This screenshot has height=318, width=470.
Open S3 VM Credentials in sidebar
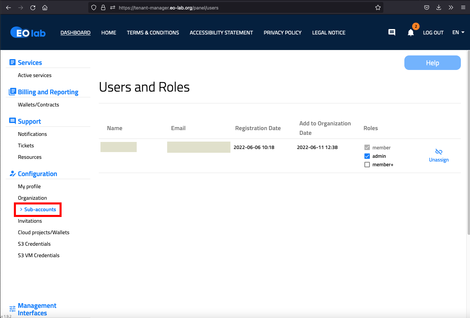pyautogui.click(x=39, y=255)
